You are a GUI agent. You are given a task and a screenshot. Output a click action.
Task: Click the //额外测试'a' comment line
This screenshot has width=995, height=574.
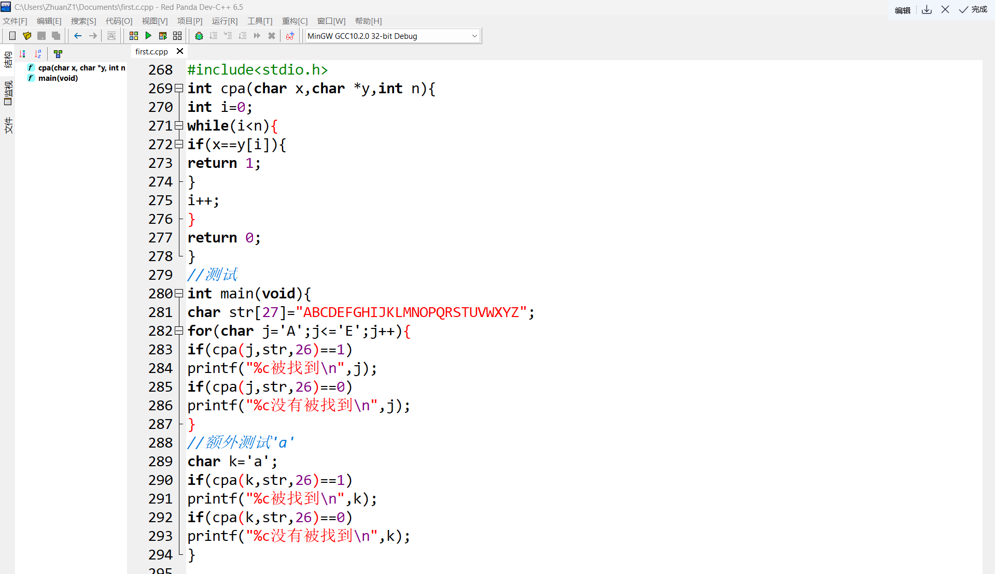241,442
